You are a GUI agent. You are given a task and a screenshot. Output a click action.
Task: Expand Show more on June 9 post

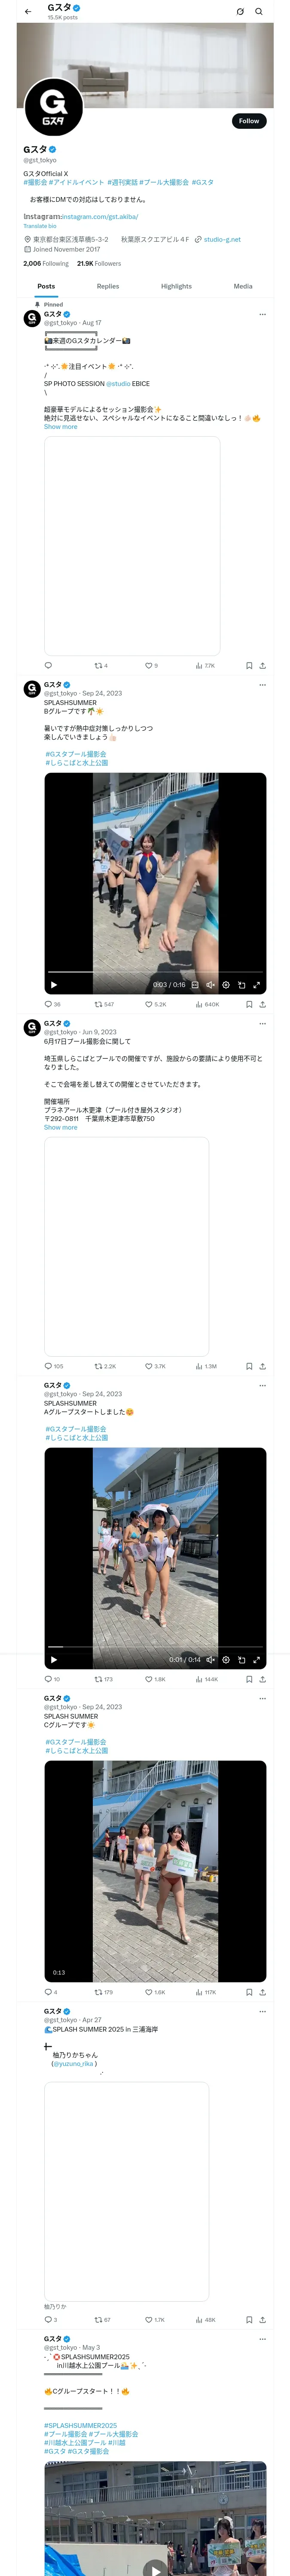pos(60,1127)
